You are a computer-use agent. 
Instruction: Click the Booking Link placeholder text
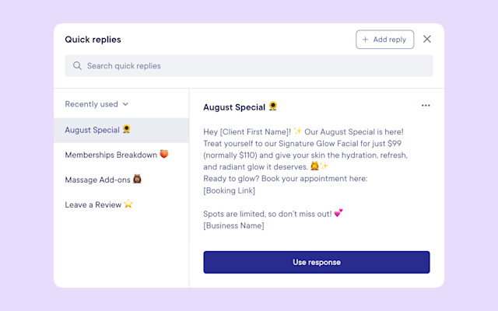click(230, 190)
